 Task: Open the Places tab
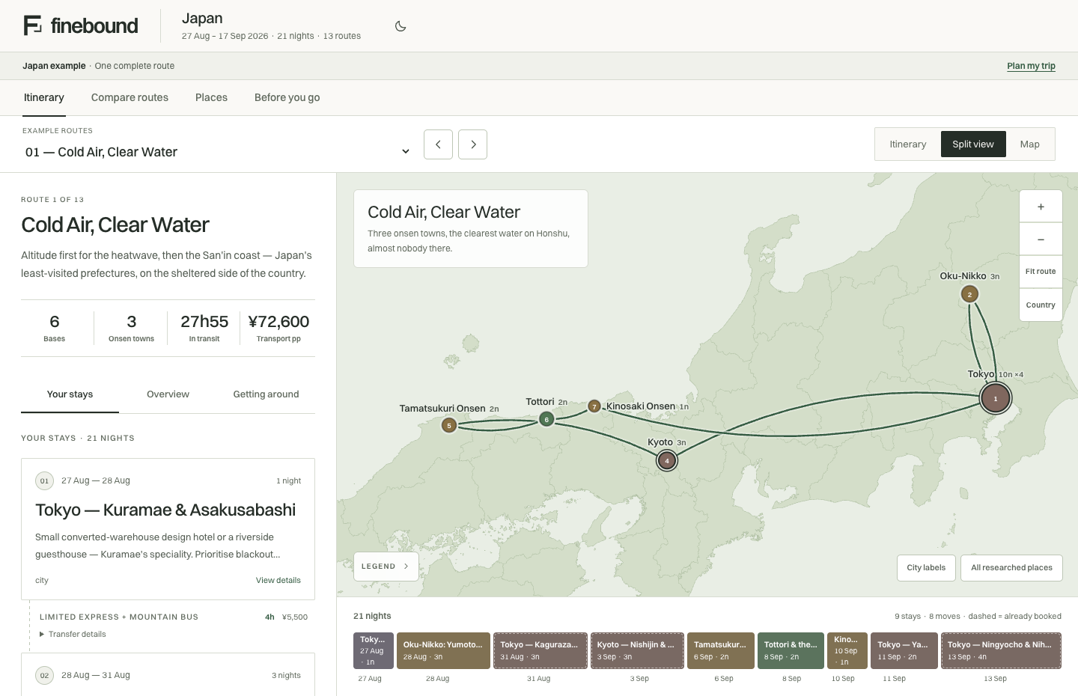point(211,98)
